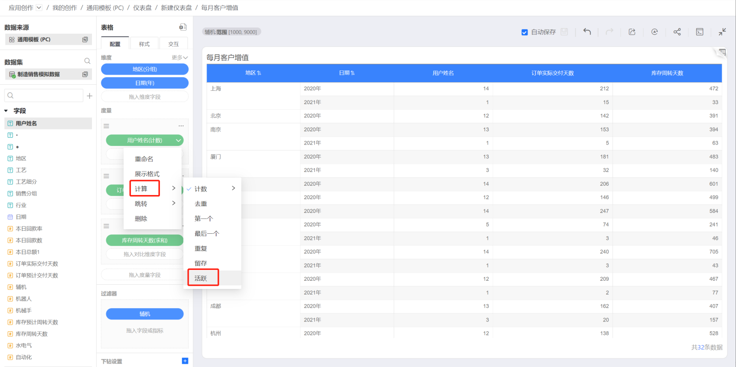
Task: Click the plus icon beside field search
Action: (89, 95)
